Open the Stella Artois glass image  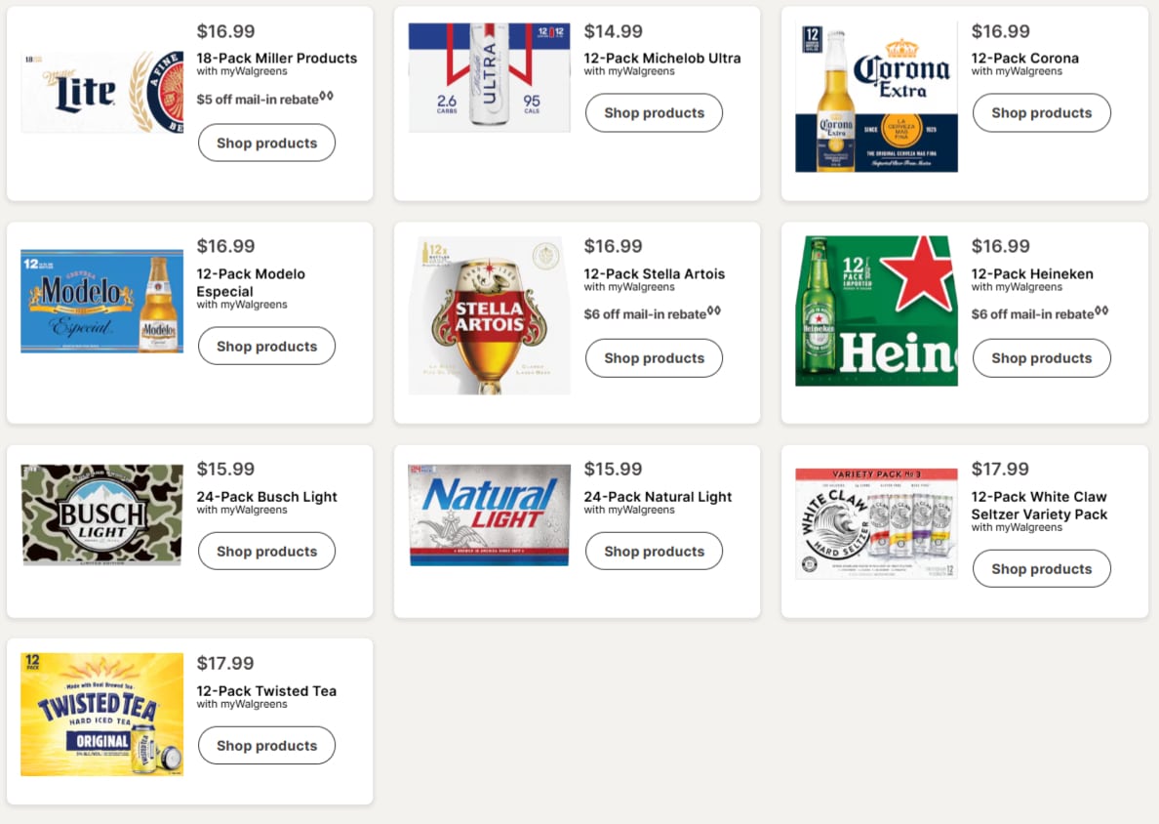click(x=490, y=316)
